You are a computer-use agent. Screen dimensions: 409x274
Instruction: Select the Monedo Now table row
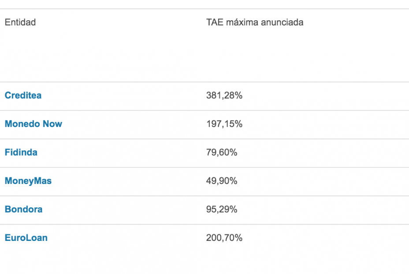tap(132, 124)
